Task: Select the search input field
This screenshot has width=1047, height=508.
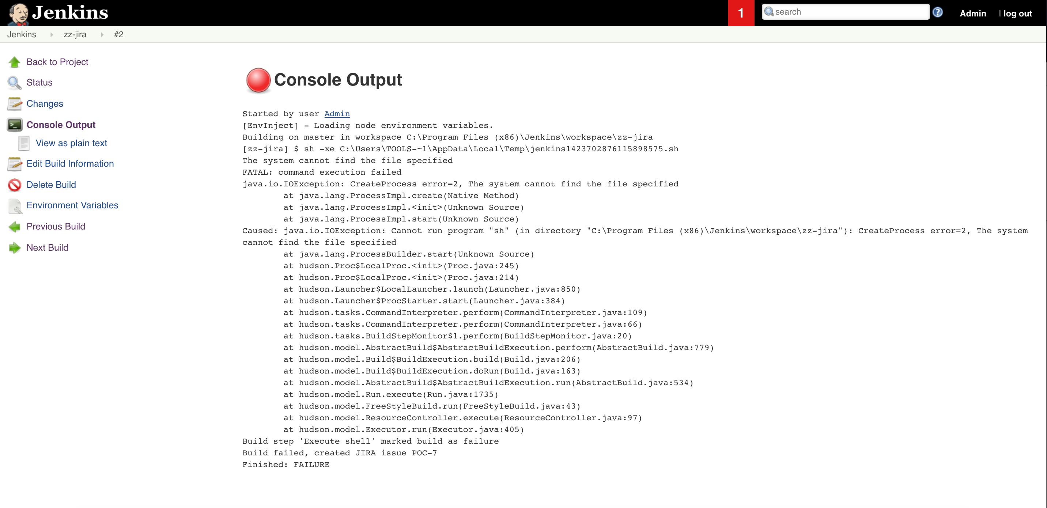Action: [x=845, y=11]
